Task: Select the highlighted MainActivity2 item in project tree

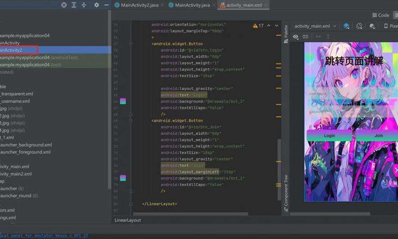Action: coord(17,50)
